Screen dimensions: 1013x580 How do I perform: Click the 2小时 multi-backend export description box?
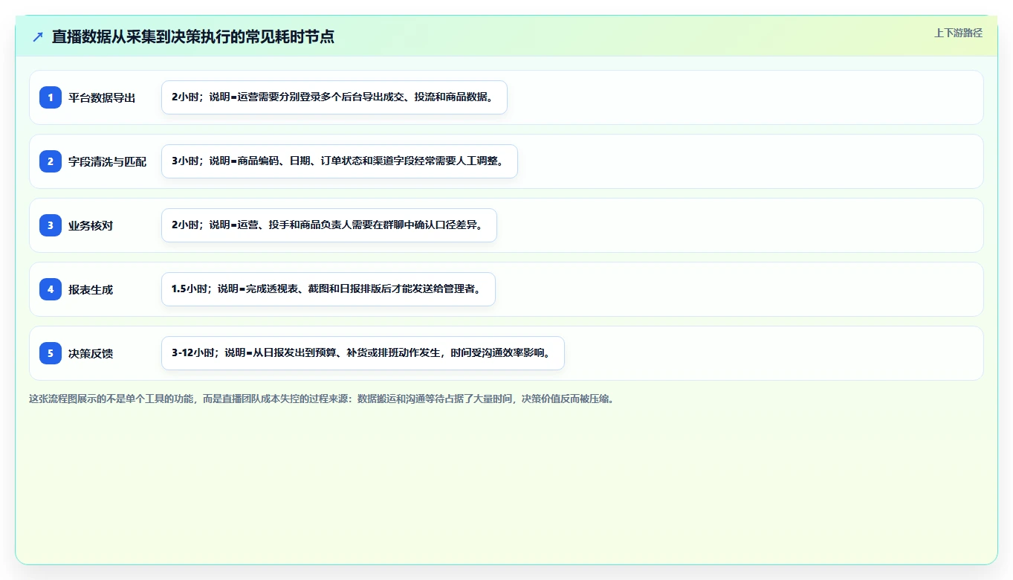[x=334, y=97]
